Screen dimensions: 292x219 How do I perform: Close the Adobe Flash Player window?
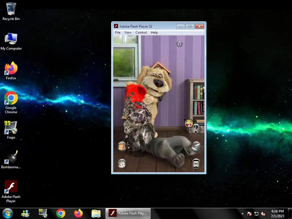tap(199, 27)
